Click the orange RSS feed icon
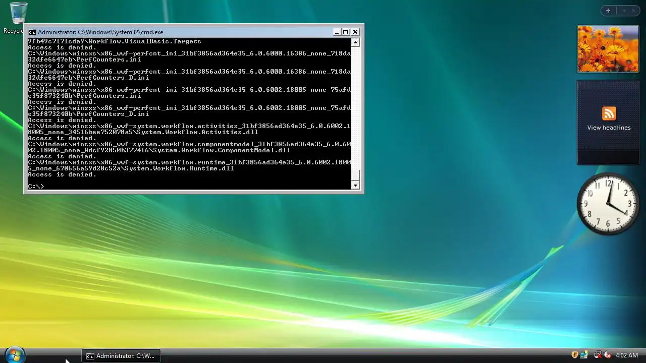Screen dimensions: 646x363 [609, 113]
